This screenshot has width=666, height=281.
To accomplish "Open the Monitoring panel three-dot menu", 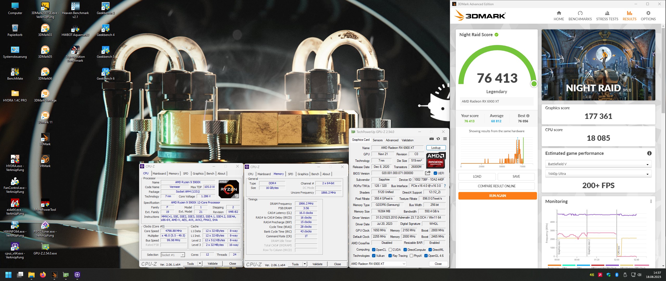I will (651, 201).
